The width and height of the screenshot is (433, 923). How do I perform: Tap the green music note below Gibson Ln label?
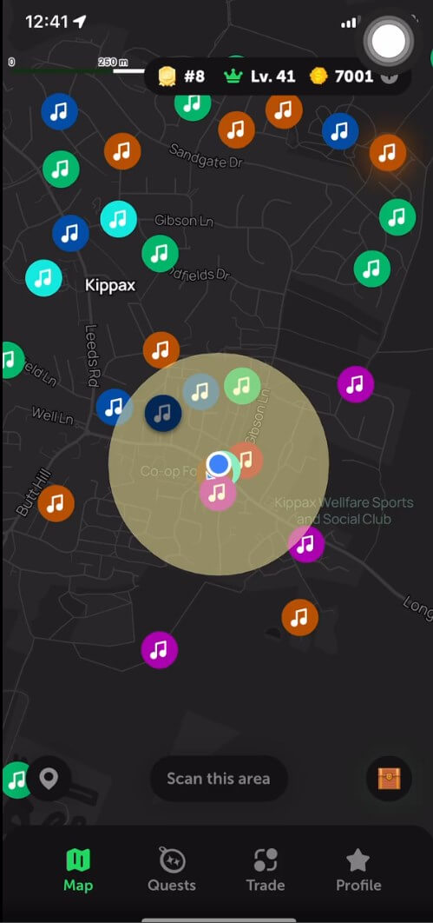[x=160, y=254]
